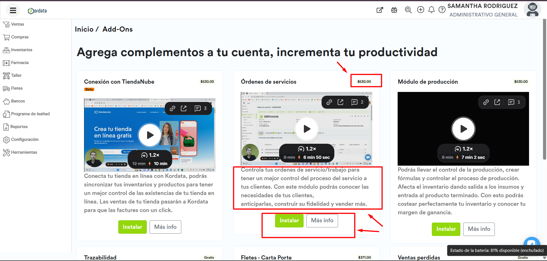Screen dimensions: 547x261
Task: Click the Trazabilidad add-on title
Action: (100, 258)
